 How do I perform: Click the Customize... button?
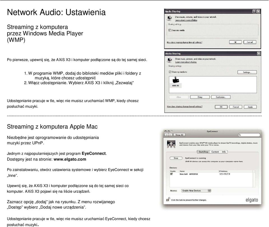221,97
